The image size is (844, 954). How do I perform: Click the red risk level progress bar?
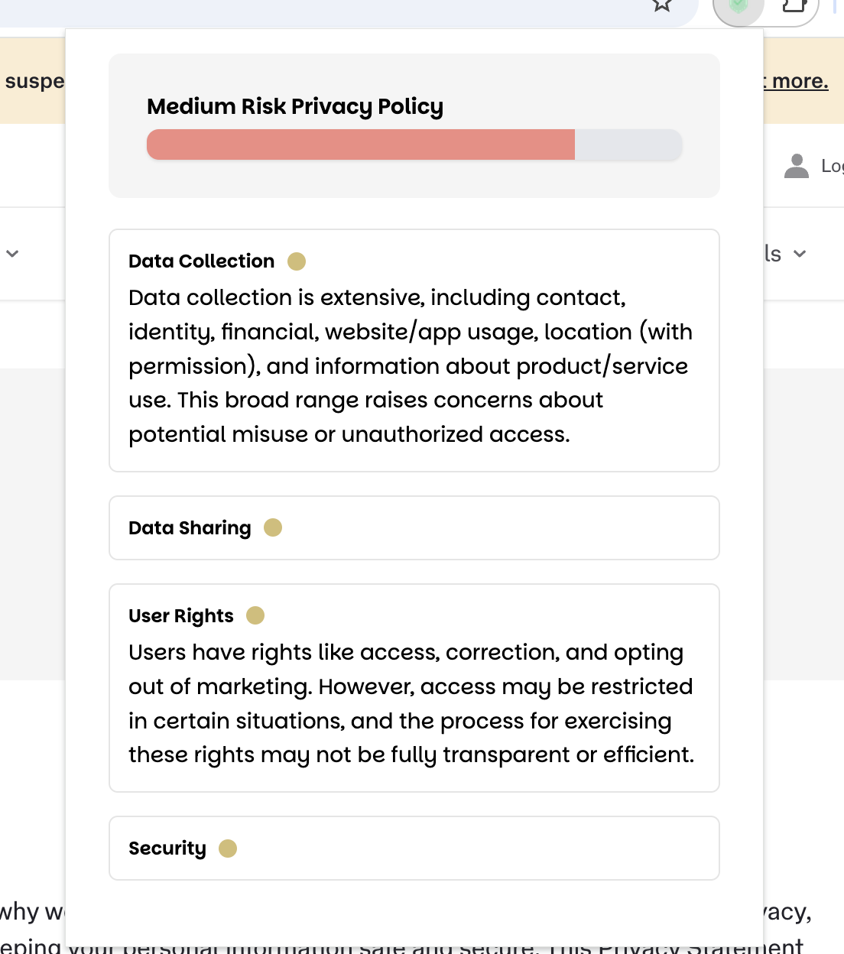(361, 144)
